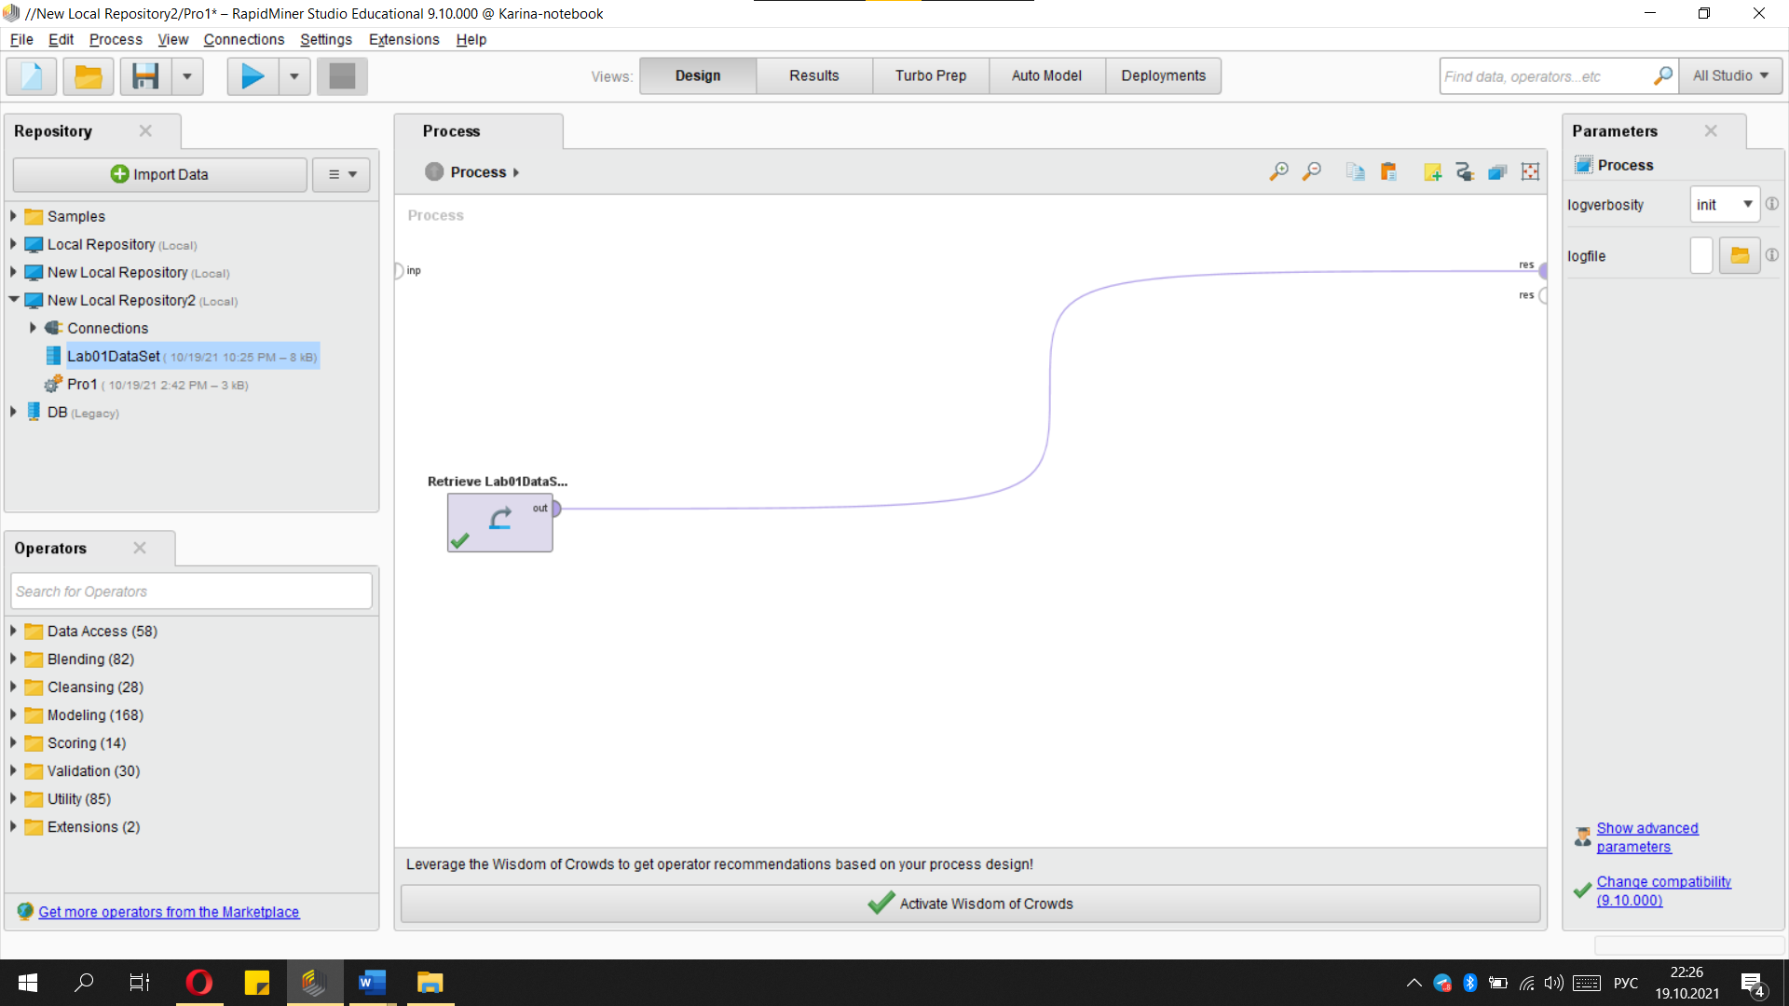Image resolution: width=1789 pixels, height=1006 pixels.
Task: Open the repository actions menu dropdown
Action: coord(342,174)
